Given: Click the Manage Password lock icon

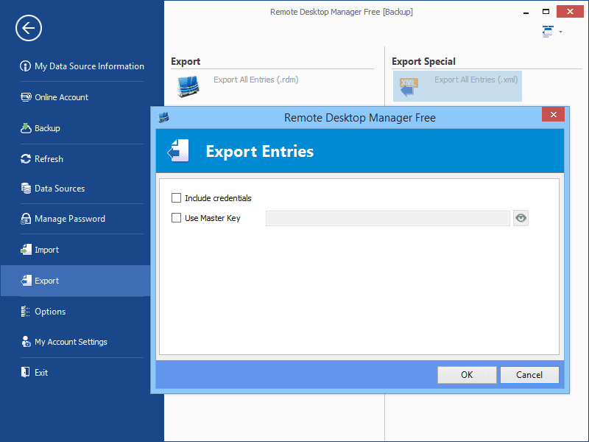Looking at the screenshot, I should [26, 219].
